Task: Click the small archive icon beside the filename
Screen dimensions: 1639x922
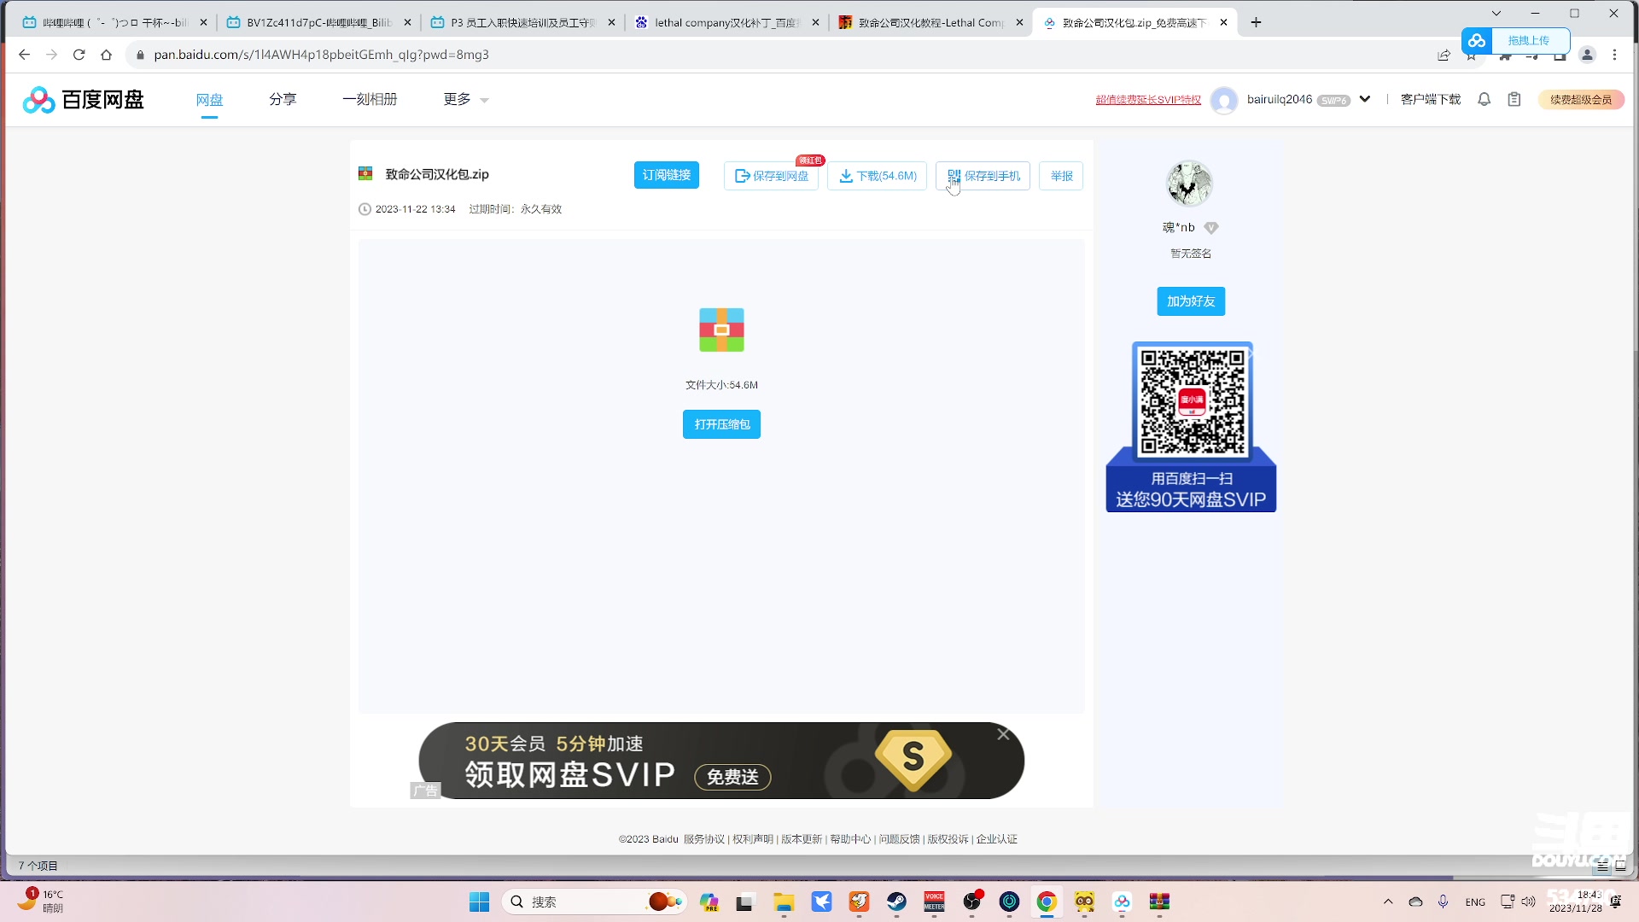Action: pos(365,174)
